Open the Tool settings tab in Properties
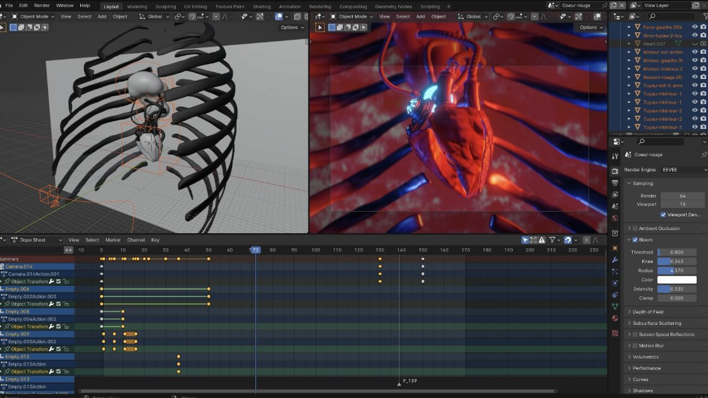708x398 pixels. [615, 156]
